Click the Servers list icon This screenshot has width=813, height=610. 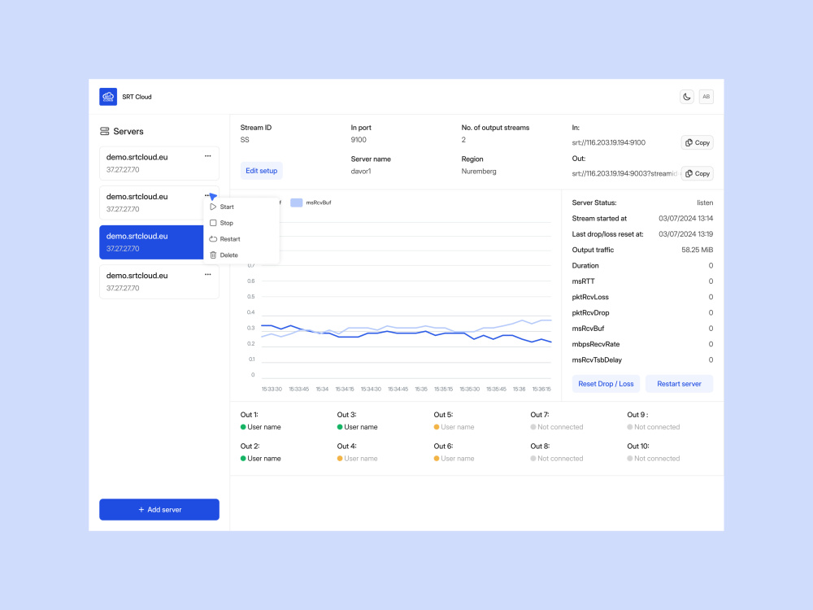(x=104, y=131)
